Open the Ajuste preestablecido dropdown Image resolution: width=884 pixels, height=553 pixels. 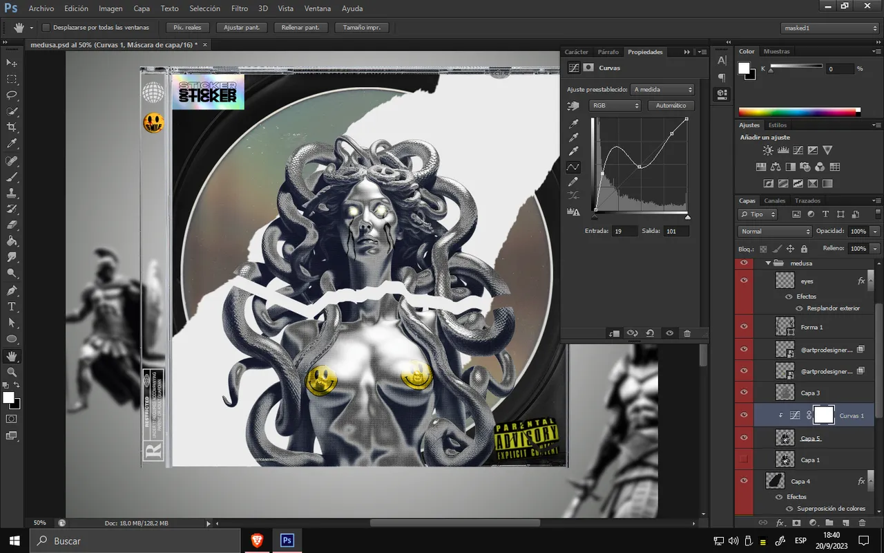pos(662,90)
